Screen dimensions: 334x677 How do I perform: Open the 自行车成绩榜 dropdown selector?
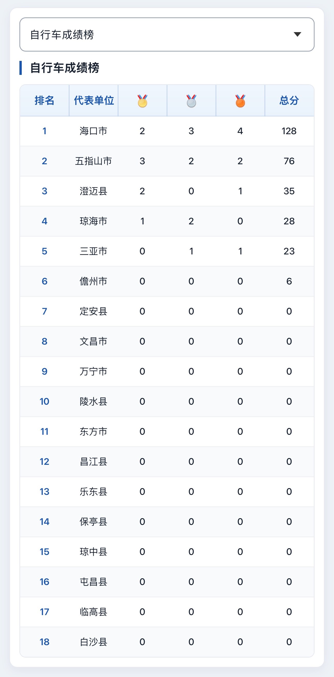tap(167, 34)
